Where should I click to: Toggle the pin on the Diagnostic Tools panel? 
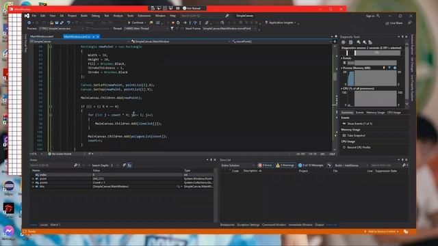click(x=402, y=36)
